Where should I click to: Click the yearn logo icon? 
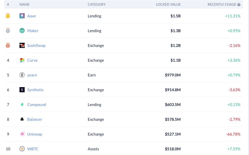coord(22,75)
